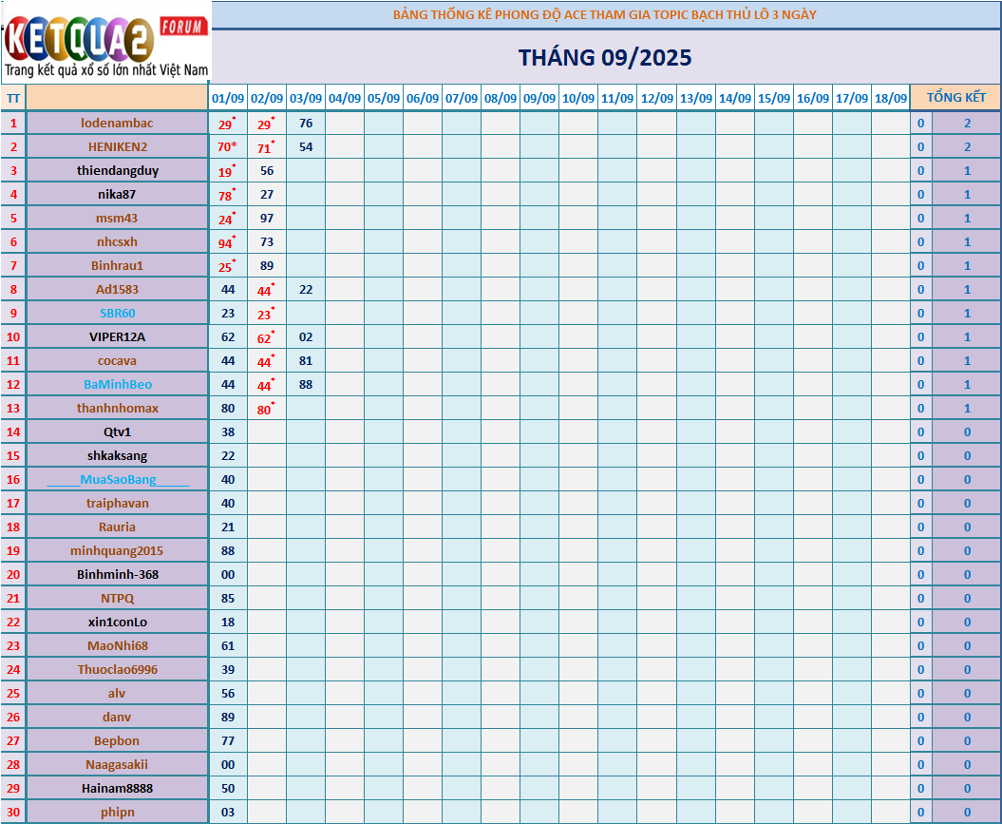Viewport: 1002px width, 824px height.
Task: Select the 56 cell in thiendangduy row
Action: tap(267, 171)
